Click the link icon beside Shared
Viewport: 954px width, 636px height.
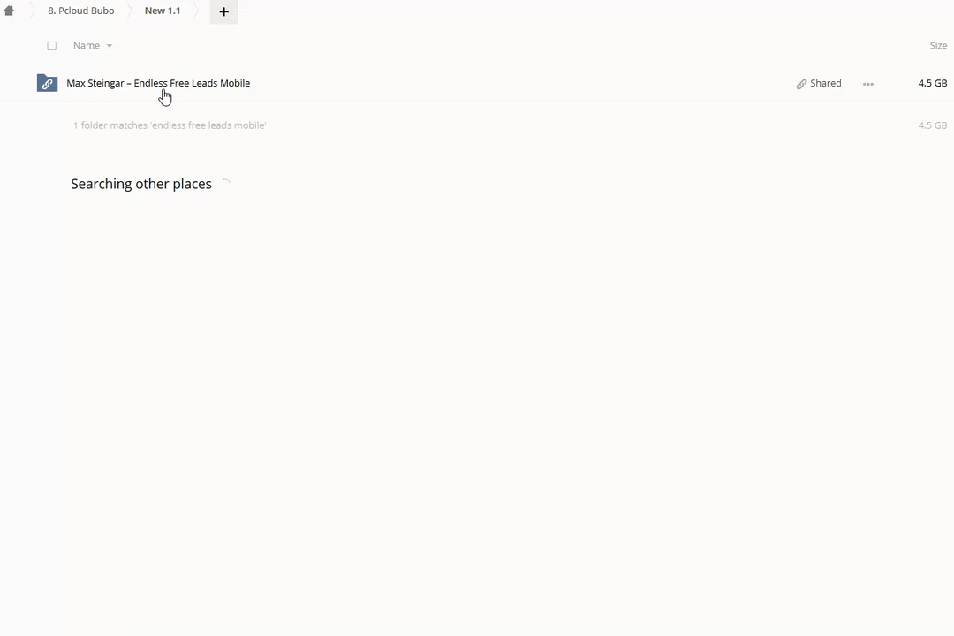tap(801, 84)
